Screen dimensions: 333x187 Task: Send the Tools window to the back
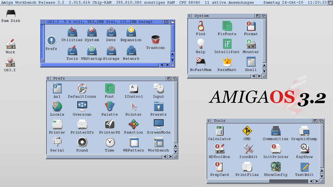click(x=321, y=121)
